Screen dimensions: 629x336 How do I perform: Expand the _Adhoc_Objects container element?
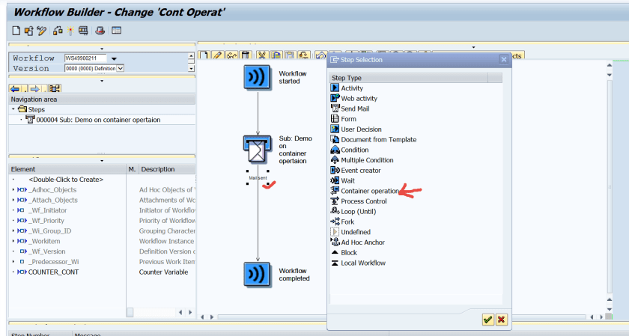13,189
